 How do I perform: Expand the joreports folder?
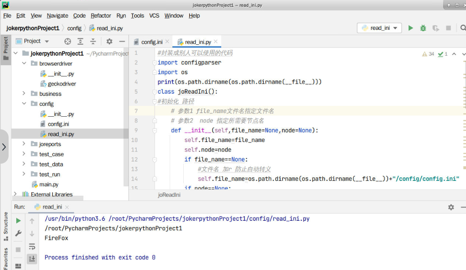coord(24,144)
